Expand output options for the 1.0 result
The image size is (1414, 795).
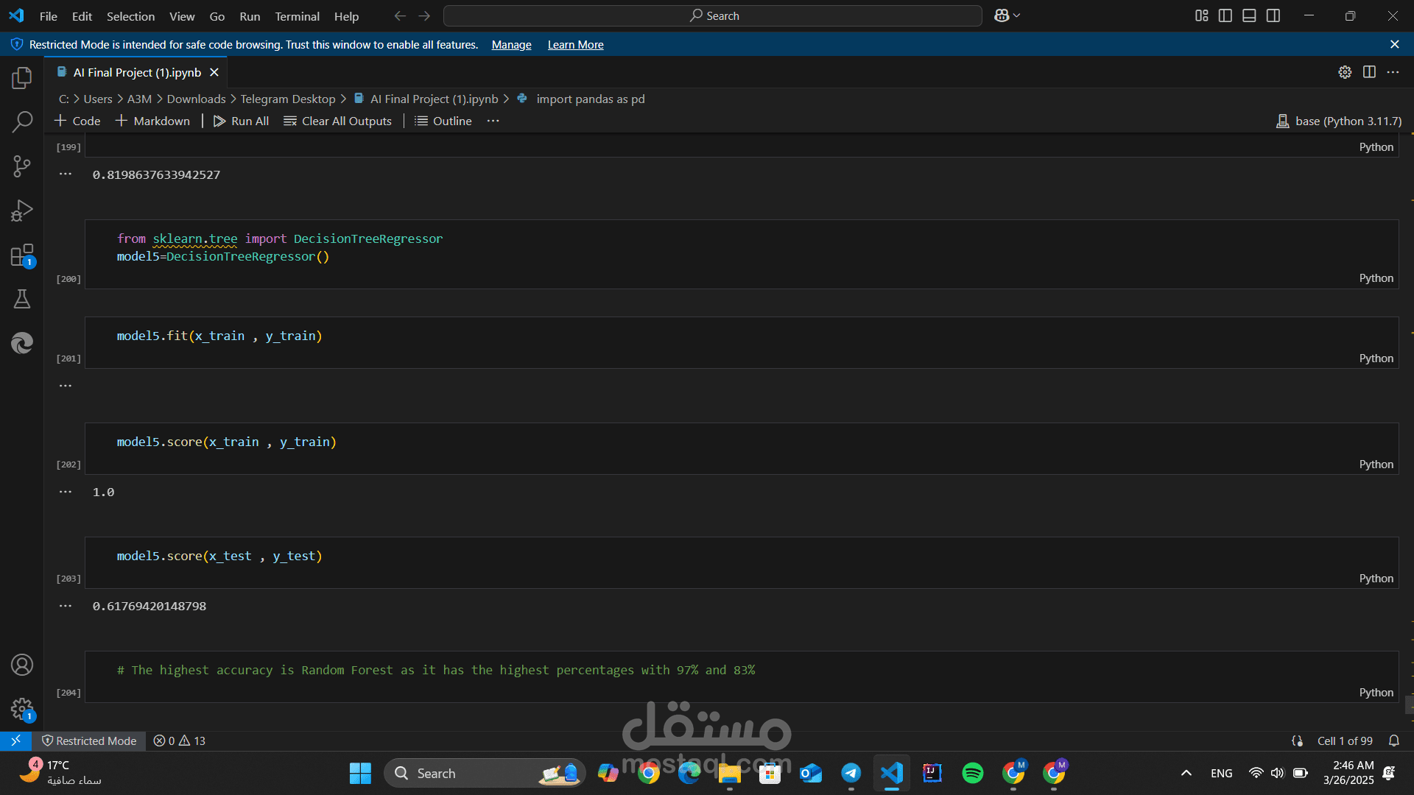tap(66, 492)
